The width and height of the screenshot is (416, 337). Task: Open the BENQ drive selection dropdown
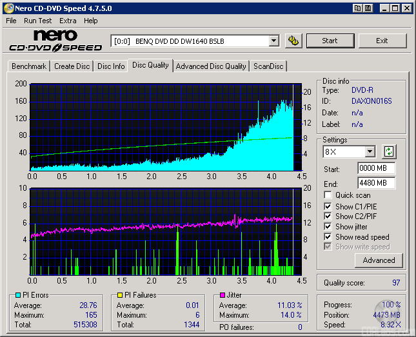(273, 41)
